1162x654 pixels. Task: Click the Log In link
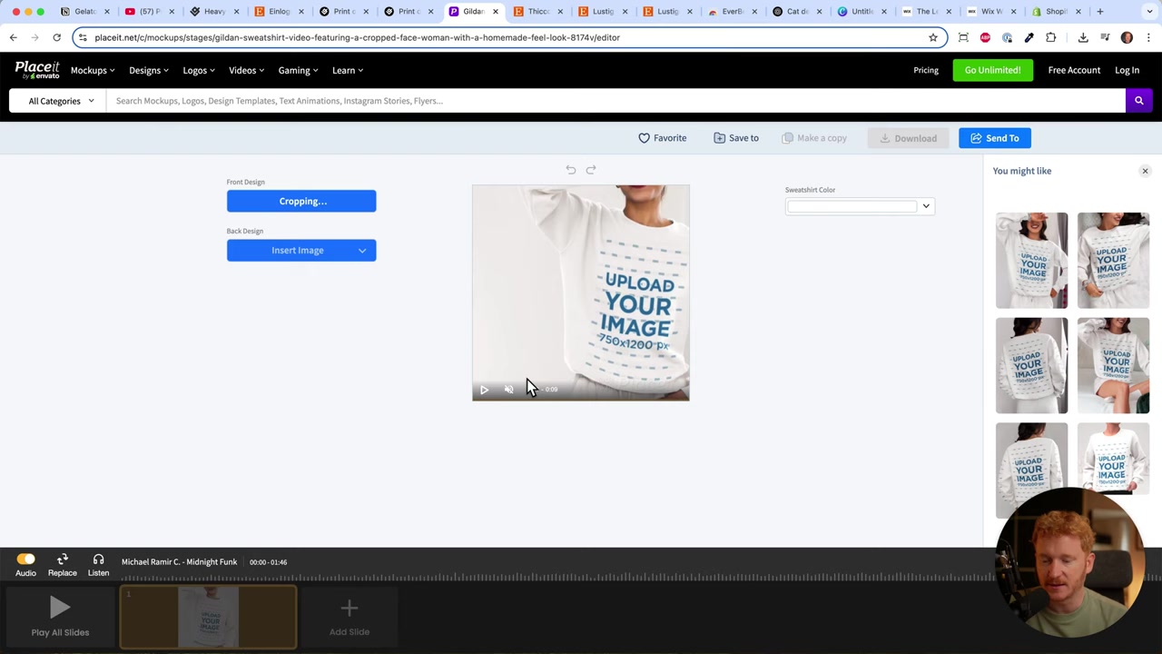(1127, 70)
